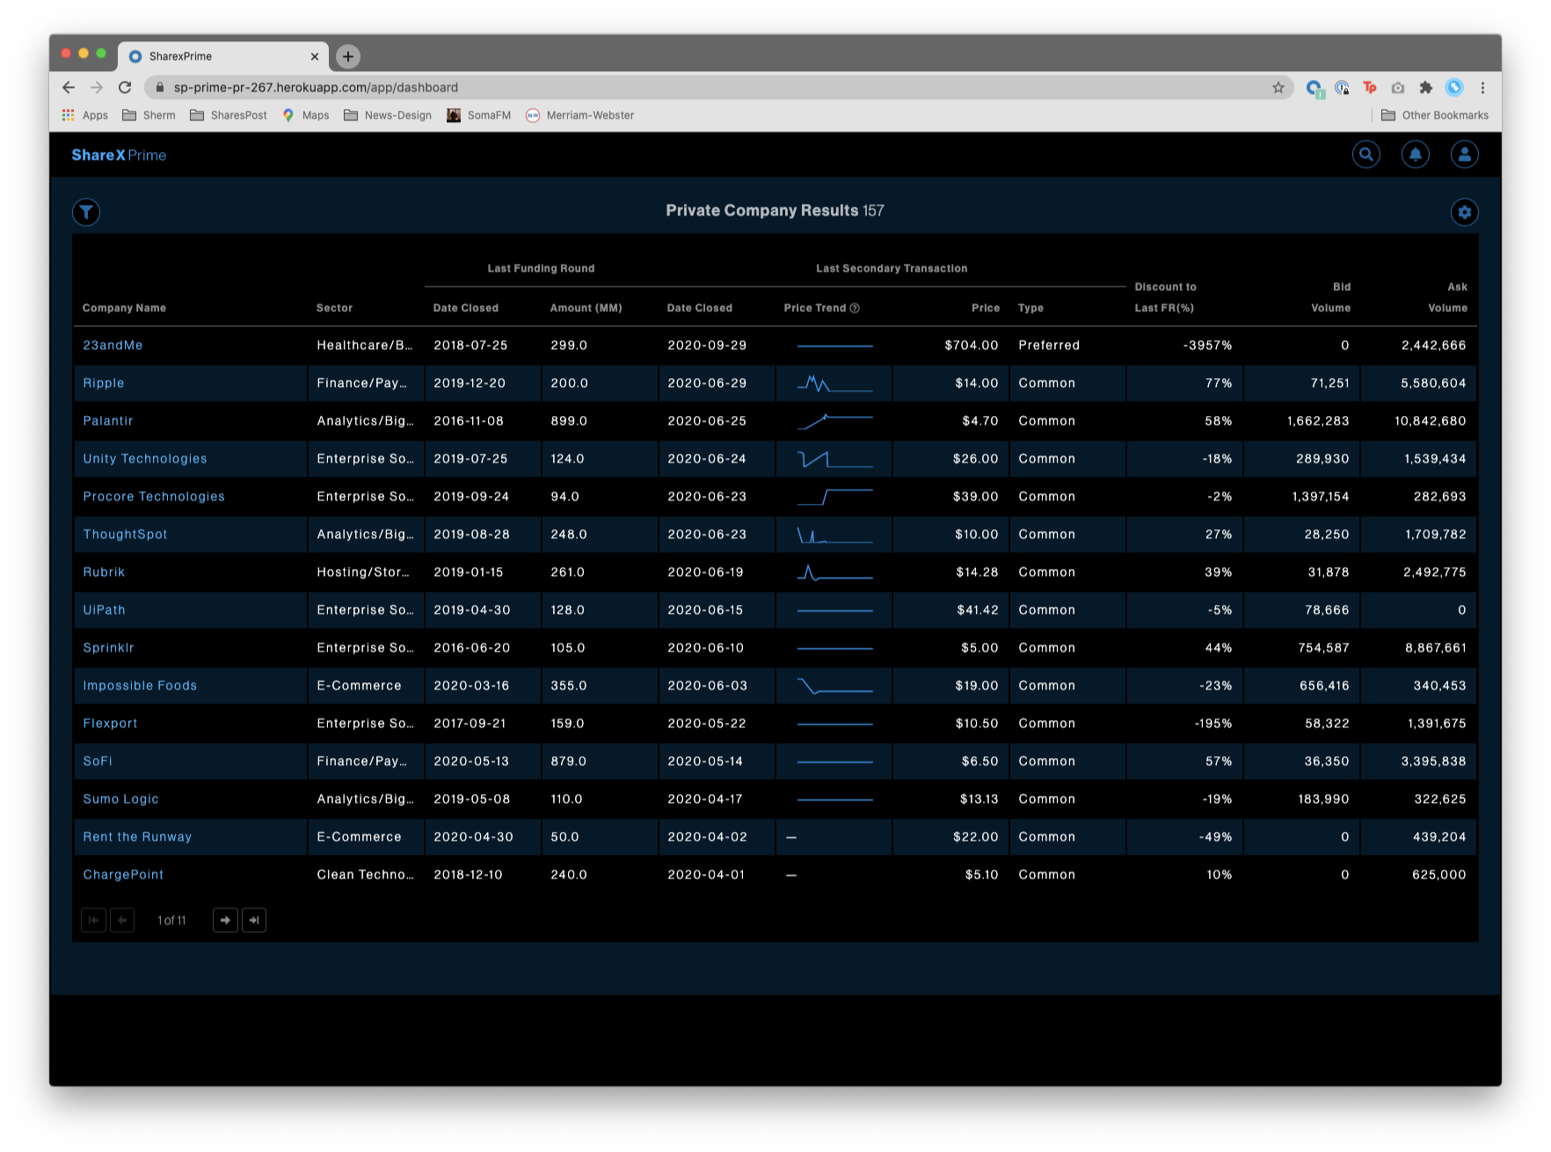Screen dimensions: 1551x1152
Task: Open the table settings gear
Action: point(1464,212)
